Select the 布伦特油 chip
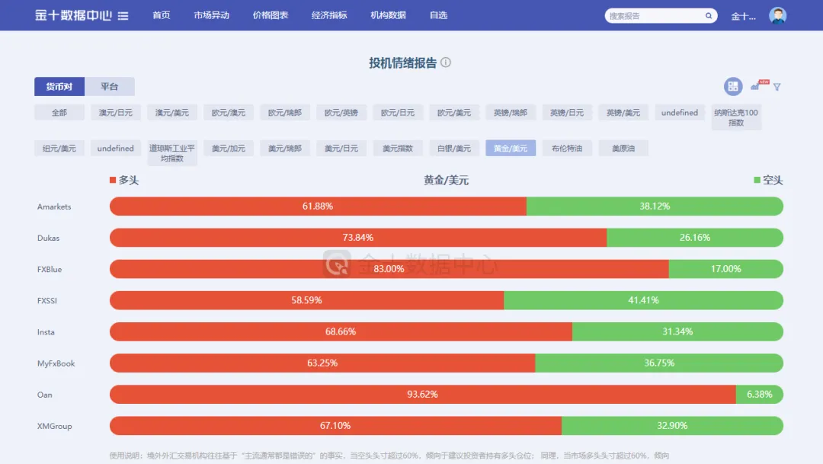The image size is (823, 464). [567, 148]
